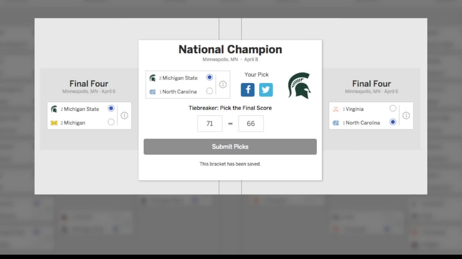Click the small North Carolina logo in the champion matchup
The width and height of the screenshot is (462, 259).
pos(152,91)
